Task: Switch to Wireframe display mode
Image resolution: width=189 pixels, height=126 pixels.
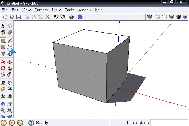Action: pos(158,17)
